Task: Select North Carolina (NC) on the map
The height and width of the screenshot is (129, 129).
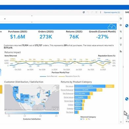Action: 45,99
